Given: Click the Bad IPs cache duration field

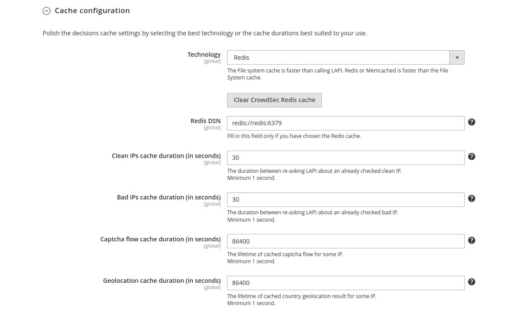Looking at the screenshot, I should point(345,199).
